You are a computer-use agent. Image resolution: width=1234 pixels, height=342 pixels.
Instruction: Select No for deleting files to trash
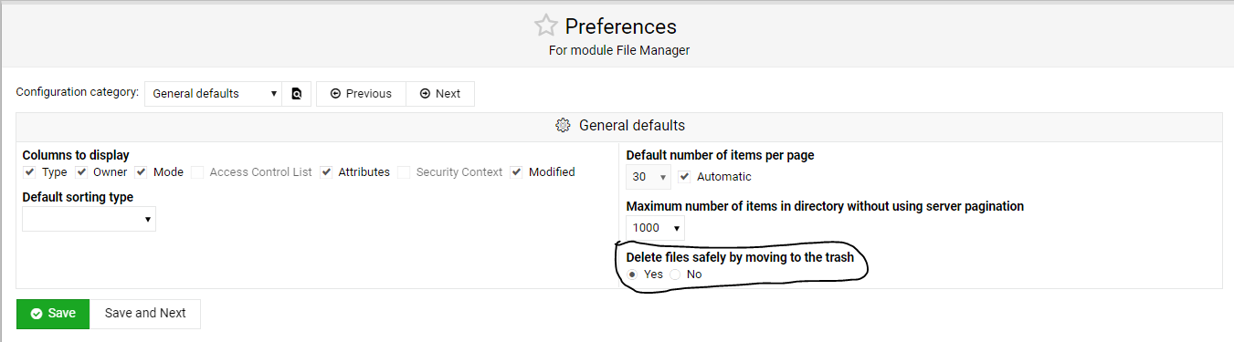tap(676, 275)
